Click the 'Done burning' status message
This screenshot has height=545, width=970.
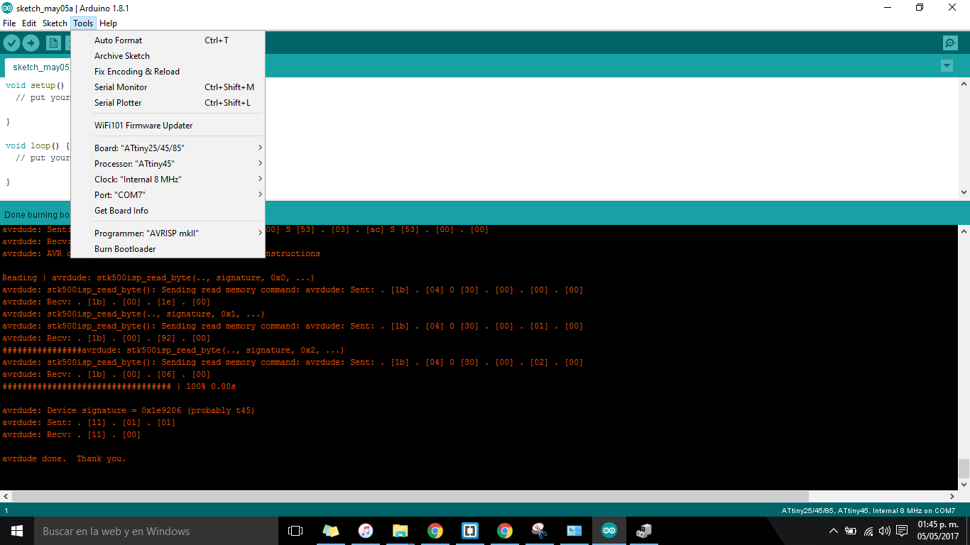[x=36, y=214]
